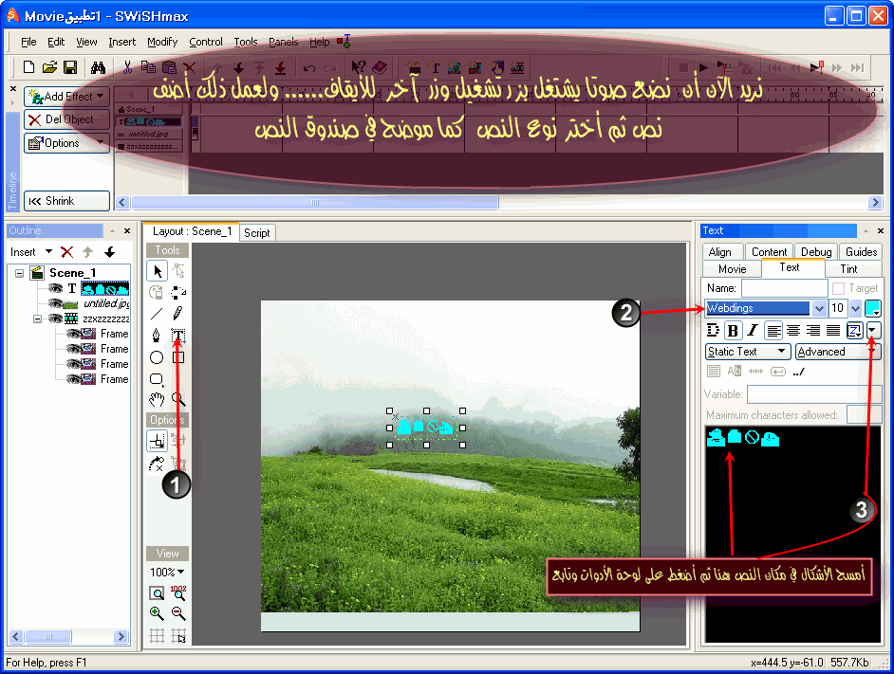
Task: Open the Modify menu
Action: (162, 42)
